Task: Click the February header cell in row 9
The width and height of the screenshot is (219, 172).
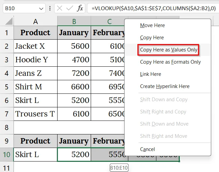Action: click(108, 141)
